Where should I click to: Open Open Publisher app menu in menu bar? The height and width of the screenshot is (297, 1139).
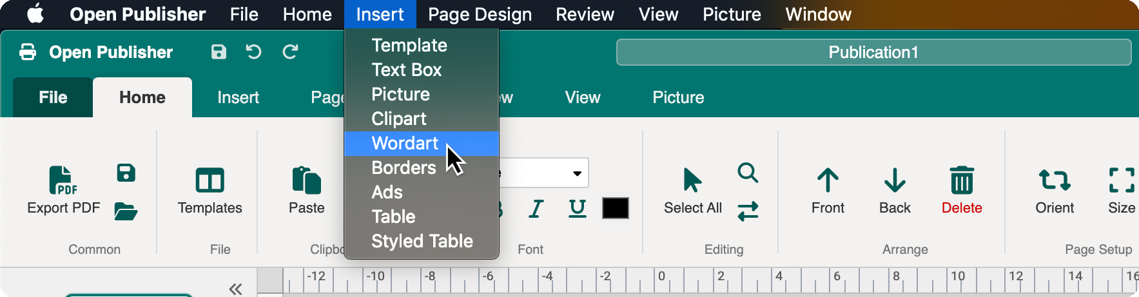coord(137,14)
